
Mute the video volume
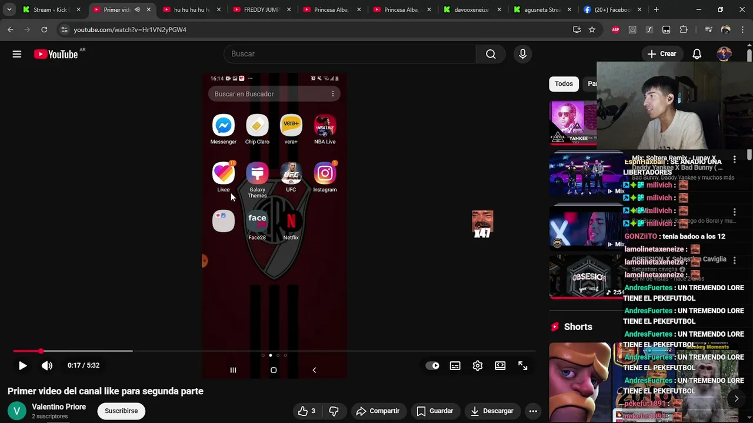click(47, 365)
